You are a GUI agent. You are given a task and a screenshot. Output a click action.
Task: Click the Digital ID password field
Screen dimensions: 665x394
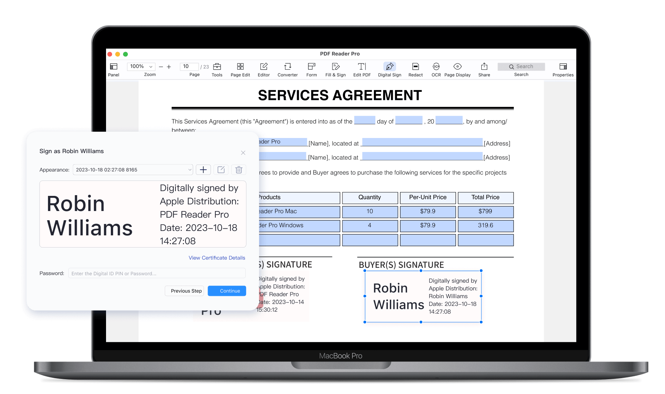(x=157, y=273)
